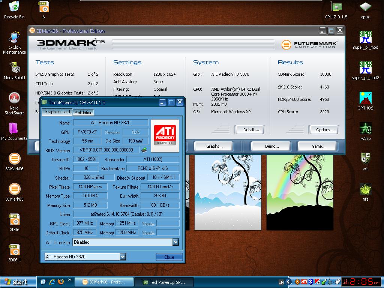Click the Demo... button in 3DMark06
Image resolution: width=384 pixels, height=288 pixels.
click(x=271, y=146)
